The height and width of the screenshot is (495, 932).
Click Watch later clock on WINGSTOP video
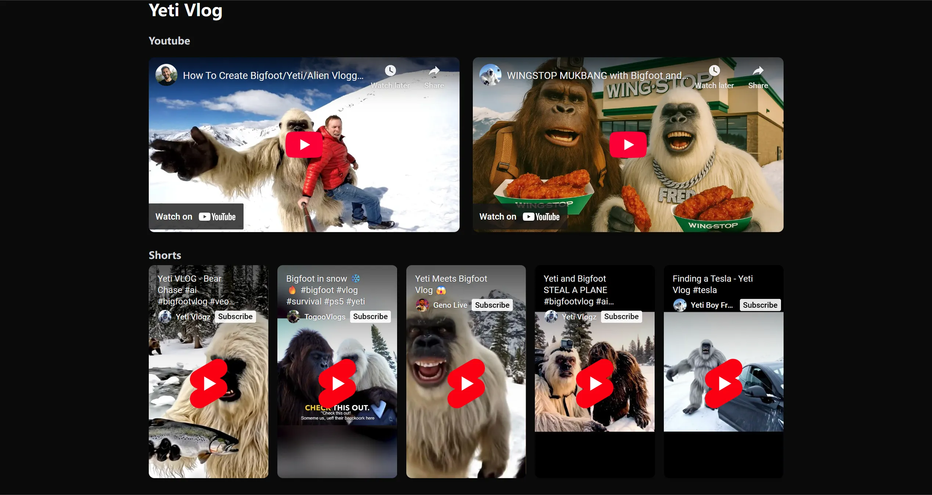pyautogui.click(x=714, y=71)
